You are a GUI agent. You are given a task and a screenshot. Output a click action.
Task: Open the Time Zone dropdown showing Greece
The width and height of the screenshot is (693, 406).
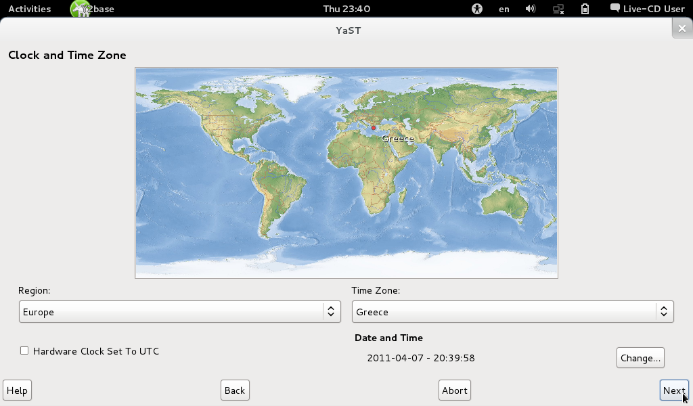point(512,312)
